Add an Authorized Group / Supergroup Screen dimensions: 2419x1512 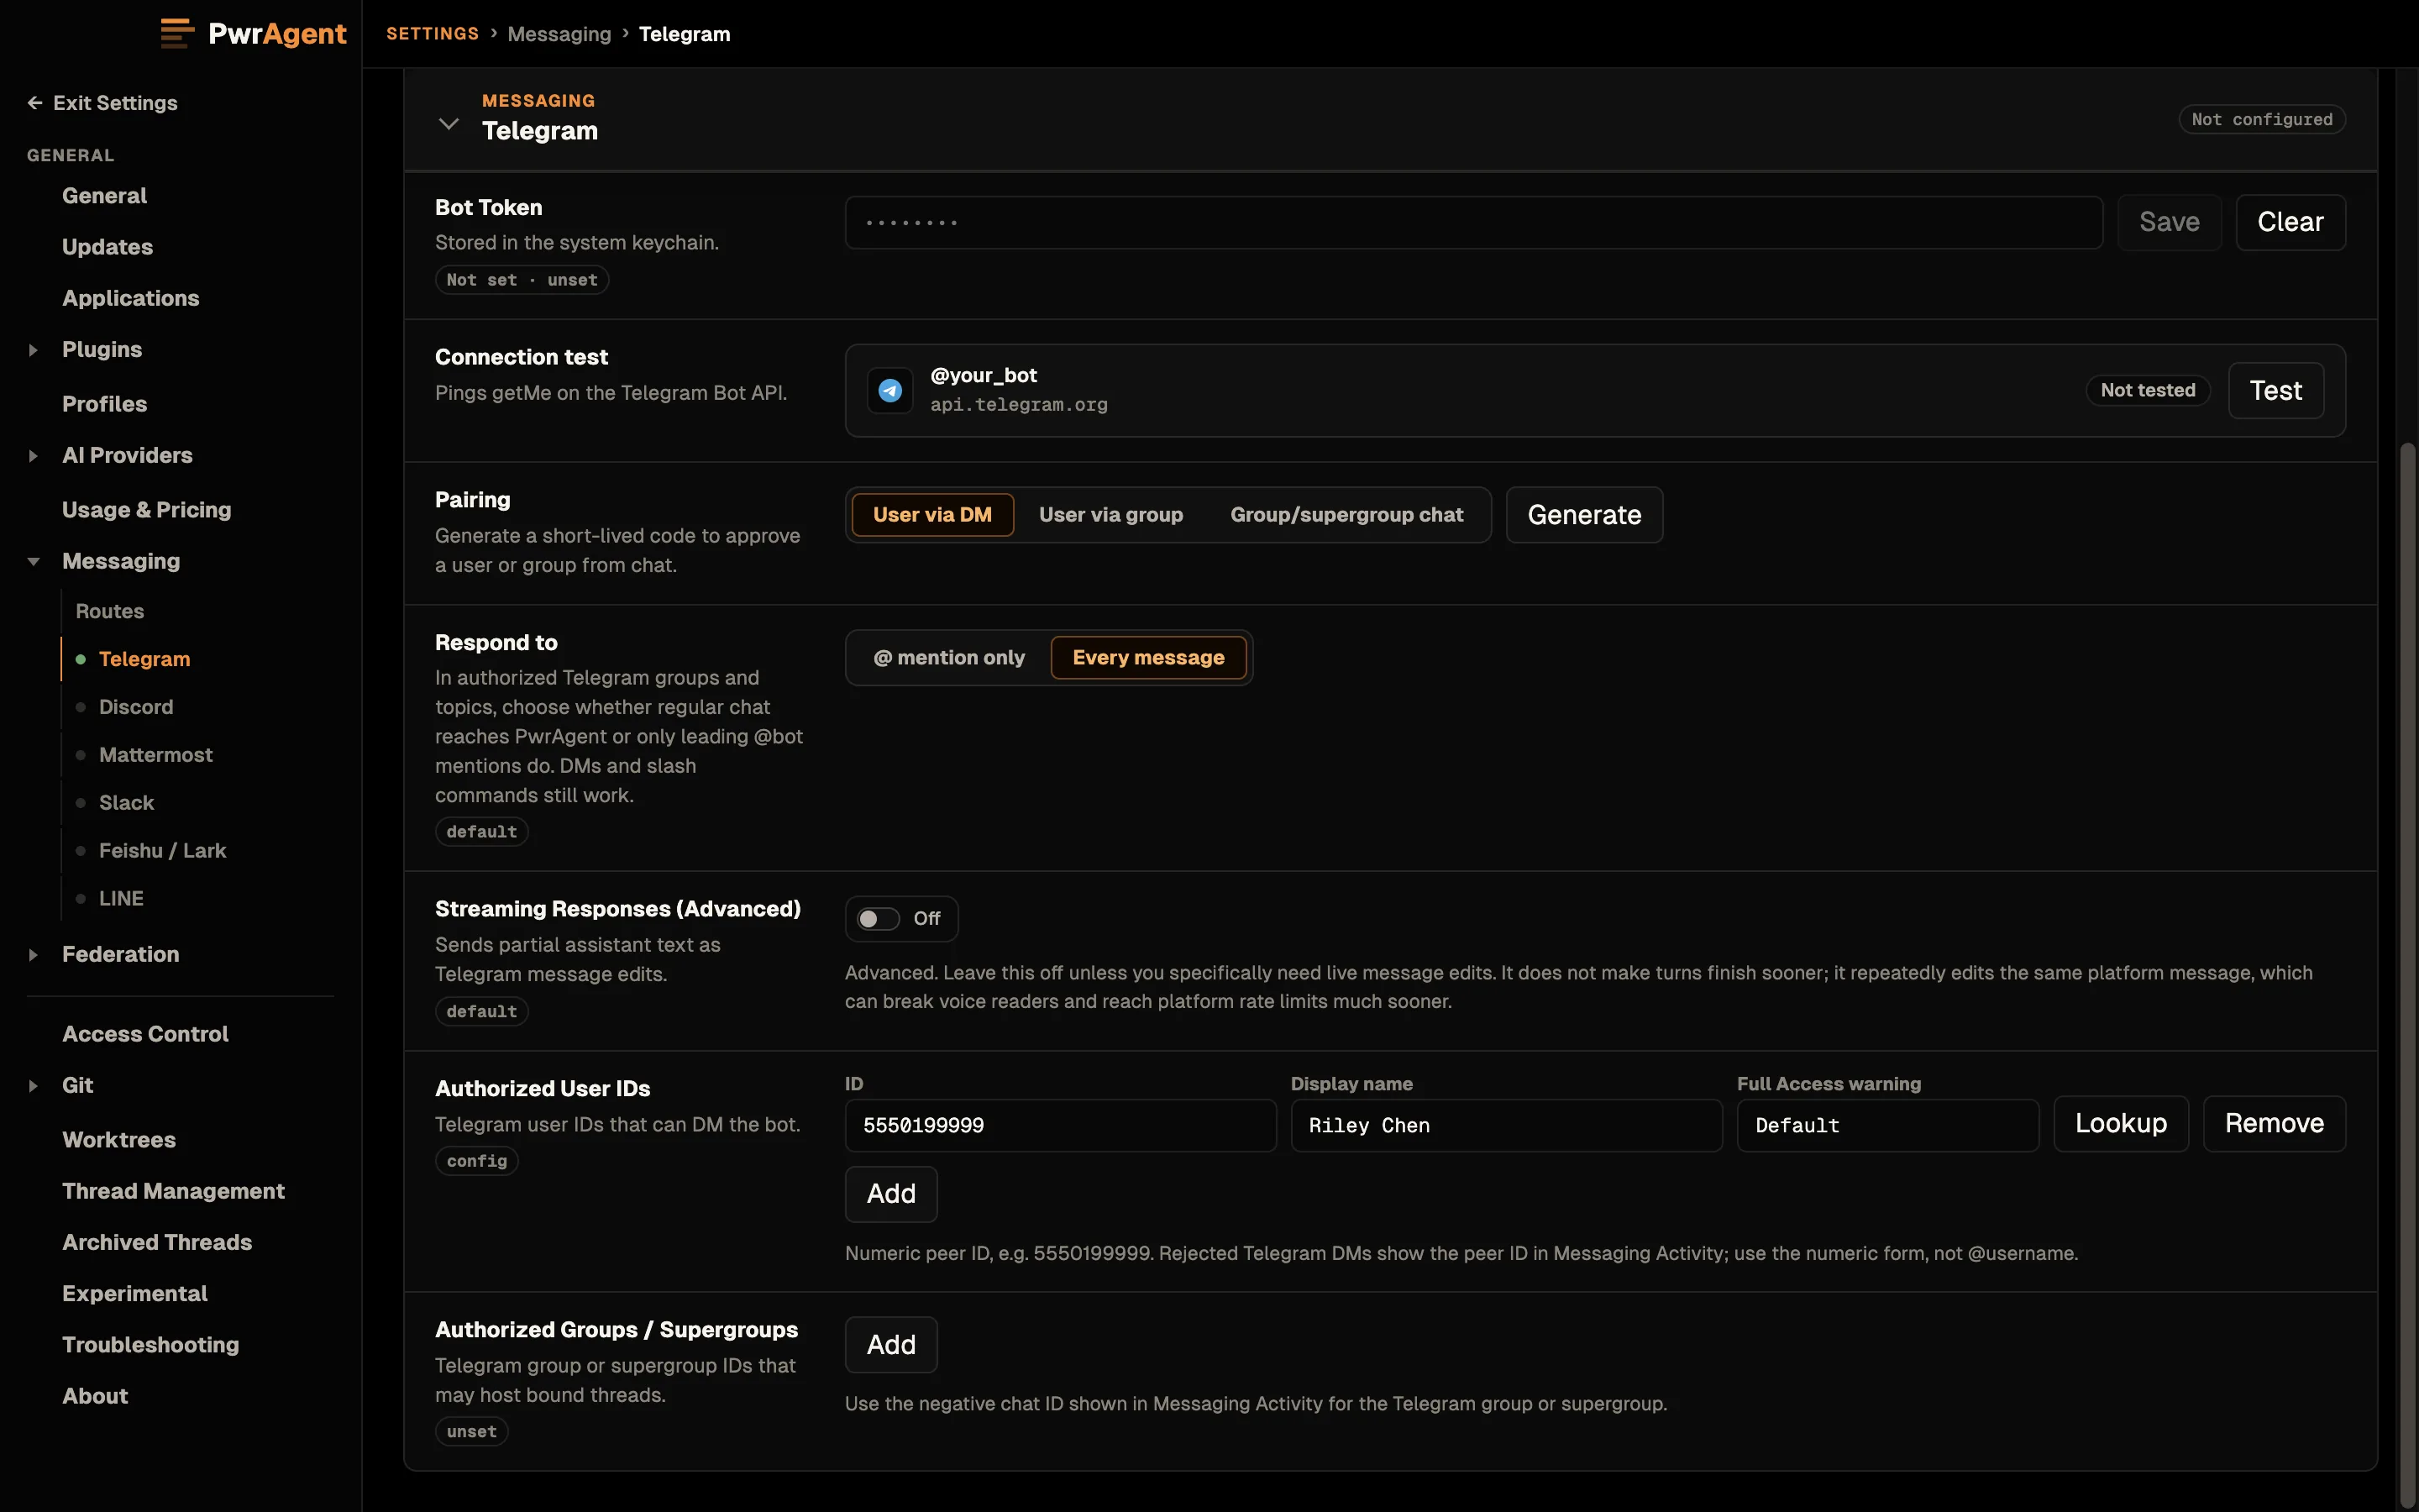coord(890,1345)
